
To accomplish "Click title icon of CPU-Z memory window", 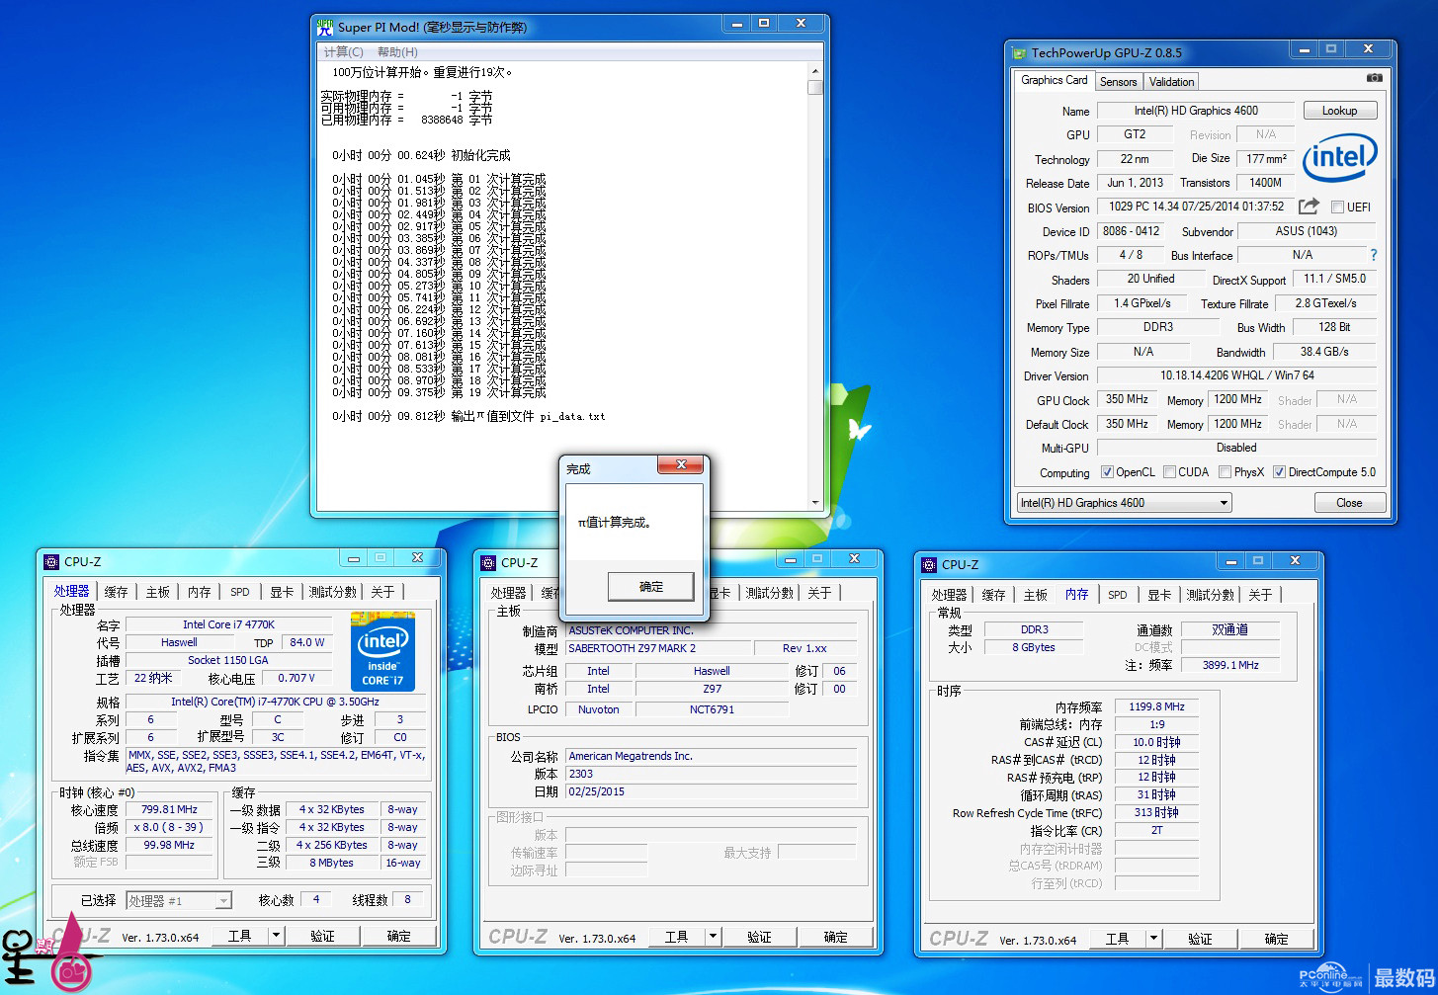I will pos(928,564).
